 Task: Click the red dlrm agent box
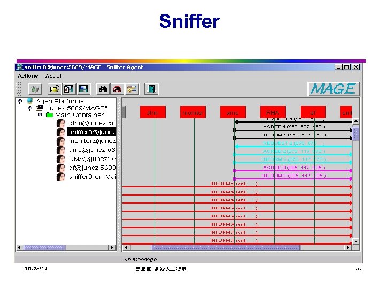pos(153,112)
